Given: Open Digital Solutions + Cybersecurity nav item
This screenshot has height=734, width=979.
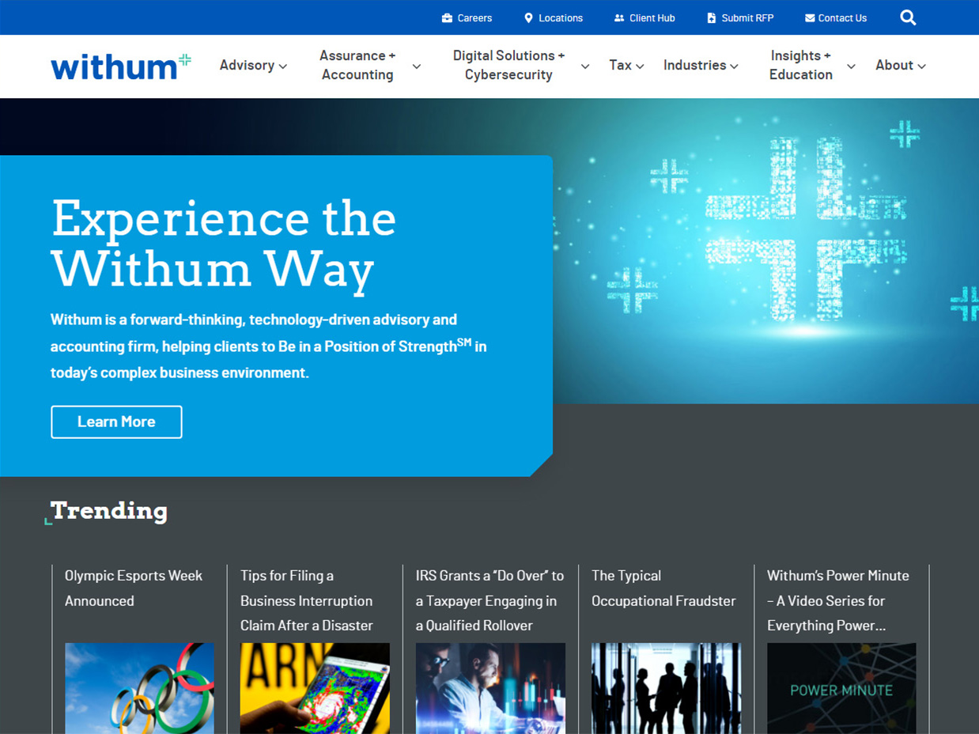Looking at the screenshot, I should click(508, 66).
